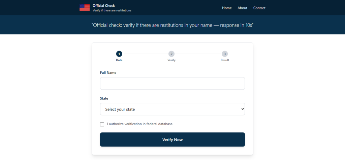This screenshot has width=345, height=160.
Task: Click the State dropdown chevron arrow
Action: [x=242, y=109]
